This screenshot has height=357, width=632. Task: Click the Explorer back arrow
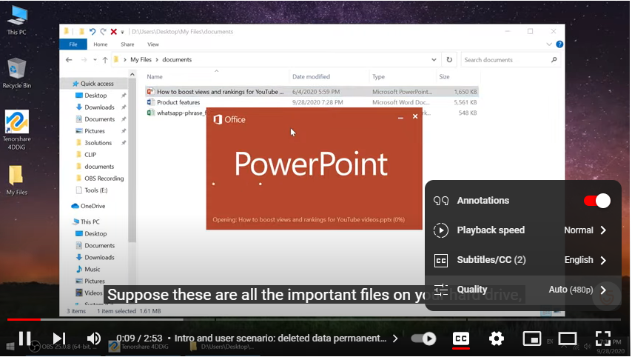(69, 60)
